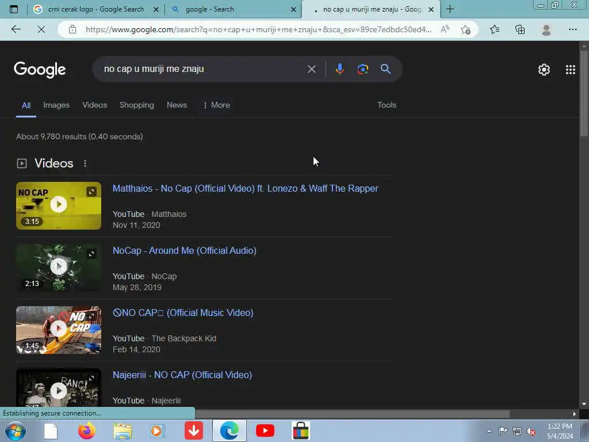Open a new tab with plus button
This screenshot has height=442, width=589.
pos(450,9)
